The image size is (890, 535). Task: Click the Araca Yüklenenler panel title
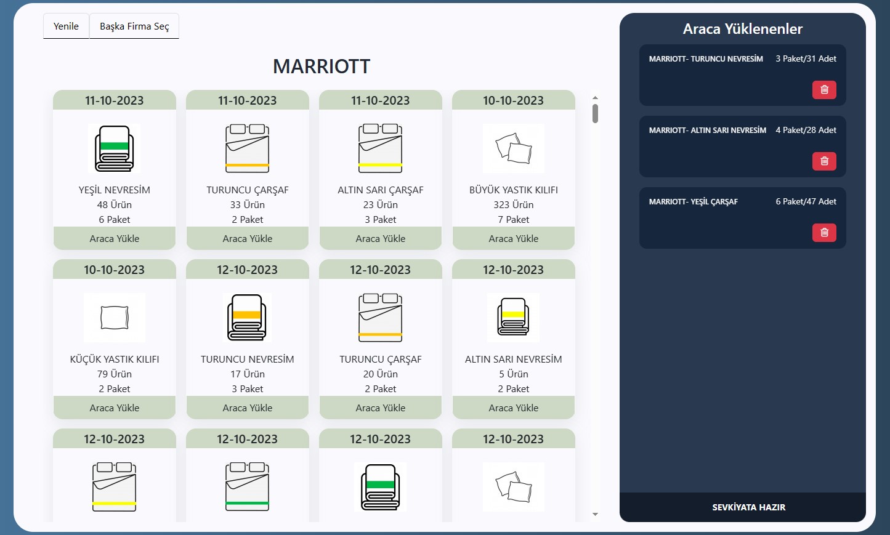point(743,29)
